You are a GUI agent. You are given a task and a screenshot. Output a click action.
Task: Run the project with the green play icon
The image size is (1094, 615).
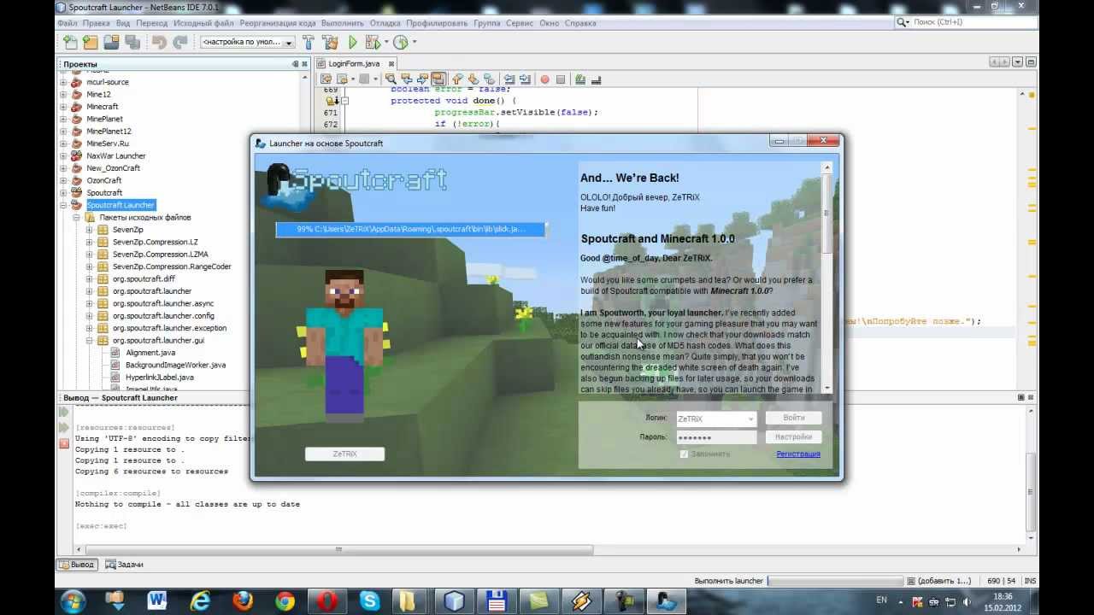tap(352, 42)
